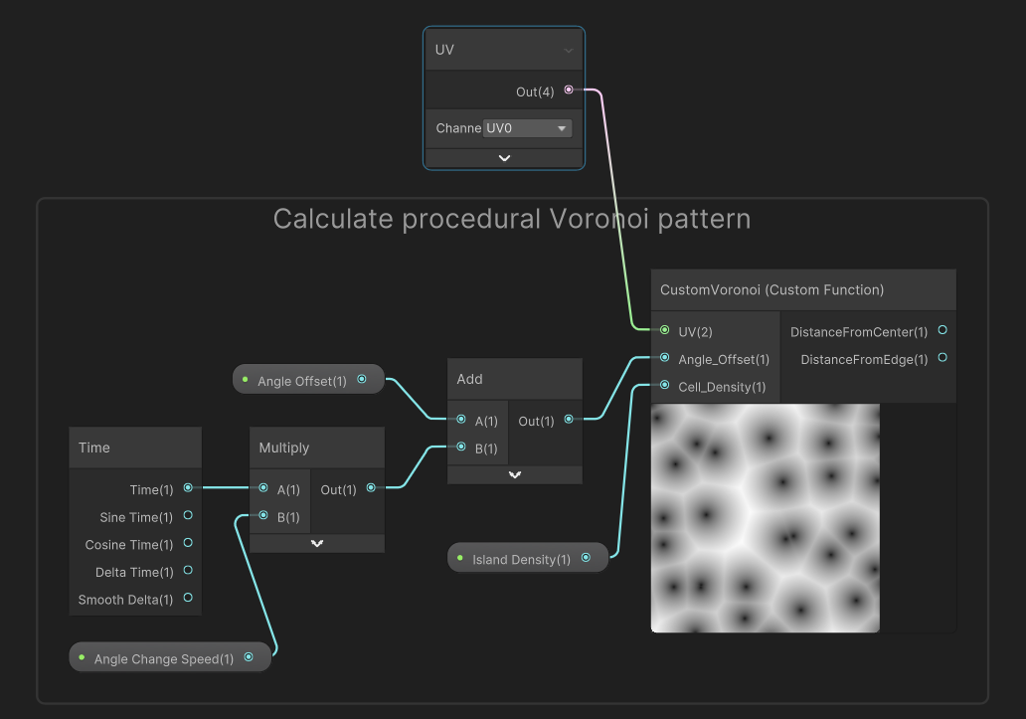1026x719 pixels.
Task: Click the Cosine Time output port
Action: pyautogui.click(x=188, y=544)
